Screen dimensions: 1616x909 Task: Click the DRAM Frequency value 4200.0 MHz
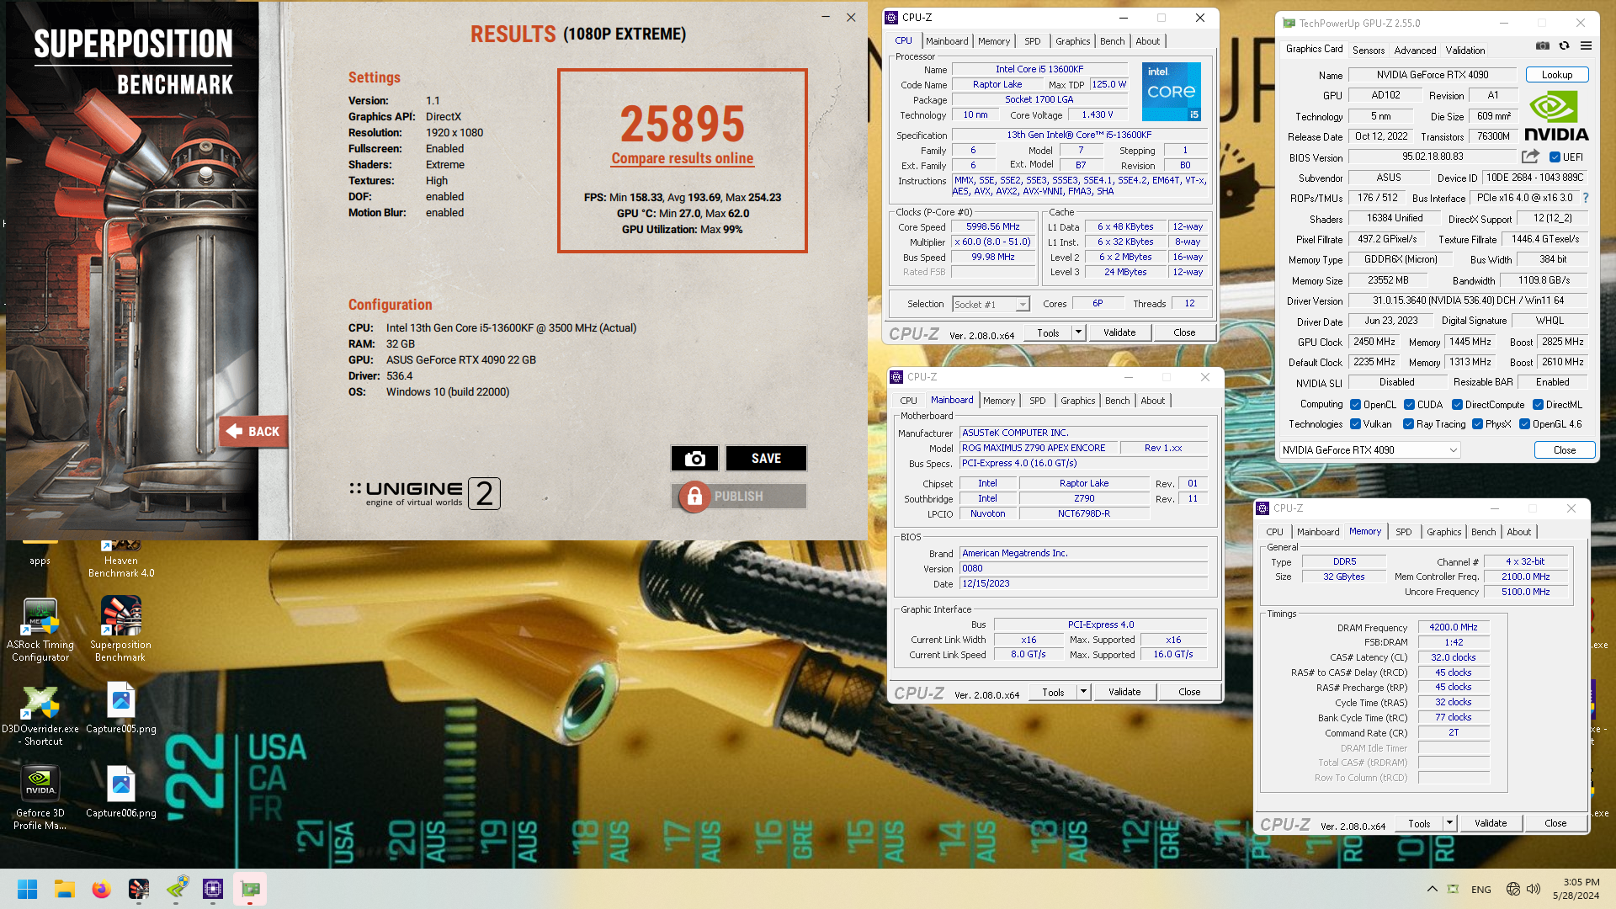click(1453, 627)
